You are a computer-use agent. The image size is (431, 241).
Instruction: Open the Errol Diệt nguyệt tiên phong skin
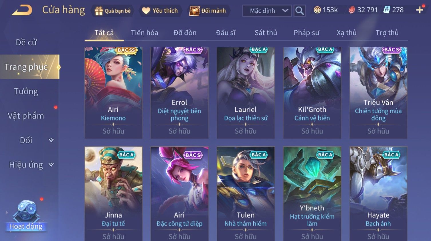[179, 93]
